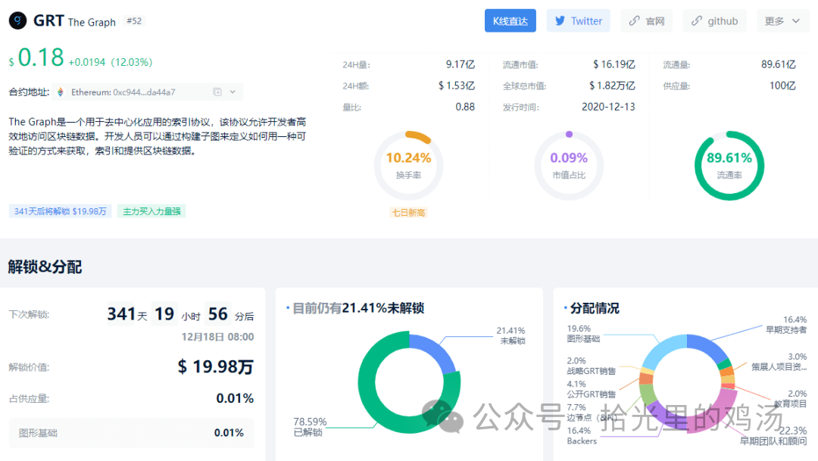Click the 24H量 value 9.17亿
Image resolution: width=818 pixels, height=461 pixels.
tap(461, 64)
